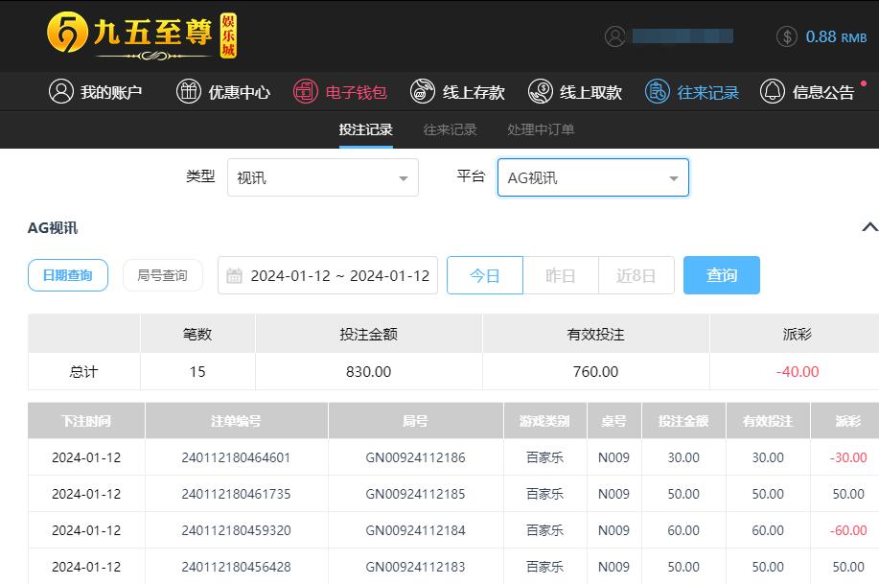Image resolution: width=879 pixels, height=584 pixels.
Task: Open 往来记录 records icon
Action: (x=657, y=91)
